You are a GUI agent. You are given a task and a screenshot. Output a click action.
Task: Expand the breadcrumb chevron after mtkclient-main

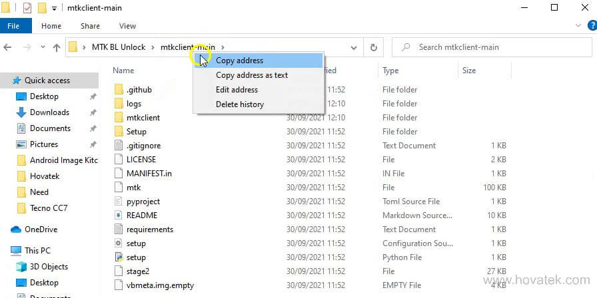click(x=223, y=47)
